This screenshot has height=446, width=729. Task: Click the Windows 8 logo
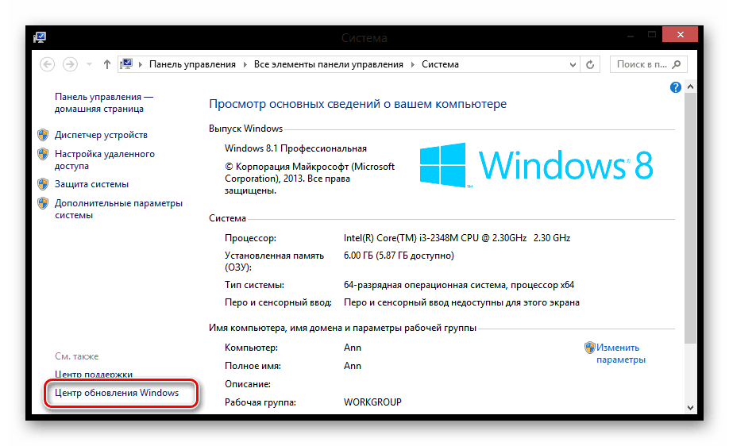(x=536, y=165)
